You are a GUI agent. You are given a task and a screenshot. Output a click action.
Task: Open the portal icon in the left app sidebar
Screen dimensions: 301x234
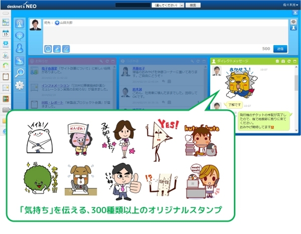point(6,23)
